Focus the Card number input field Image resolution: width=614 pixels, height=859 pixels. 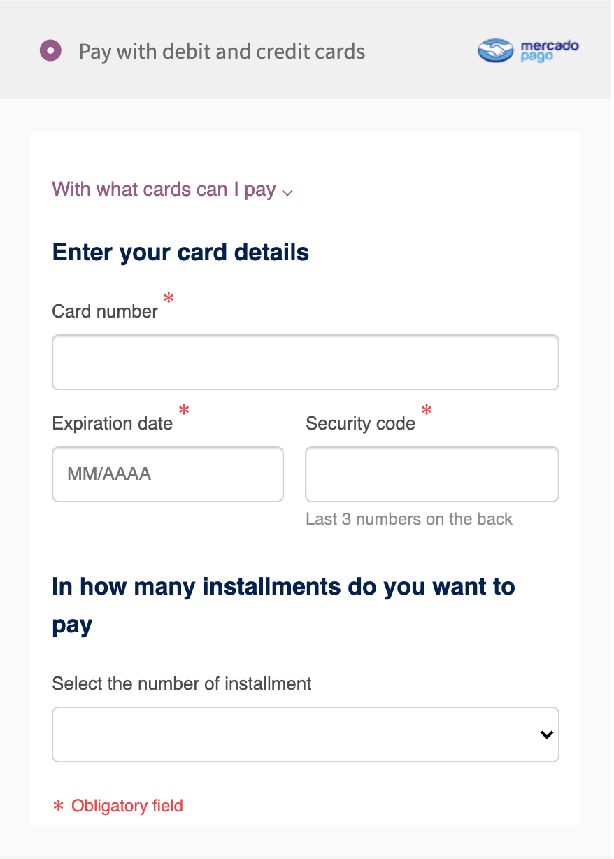(x=306, y=362)
